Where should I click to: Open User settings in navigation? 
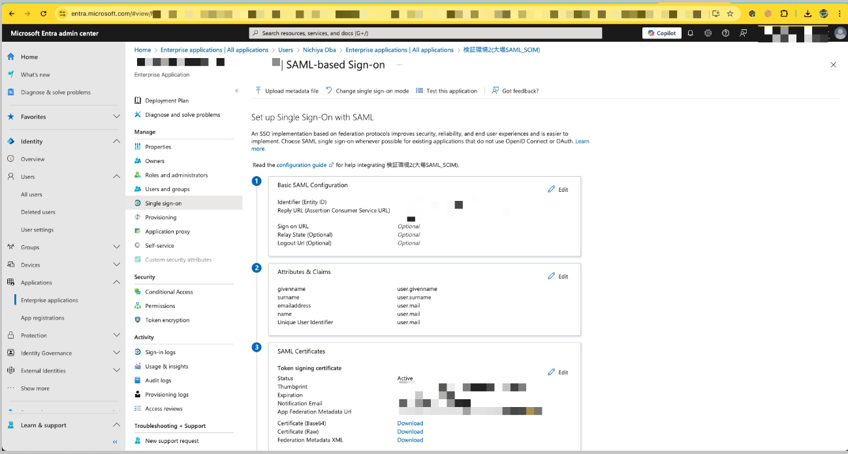[37, 230]
